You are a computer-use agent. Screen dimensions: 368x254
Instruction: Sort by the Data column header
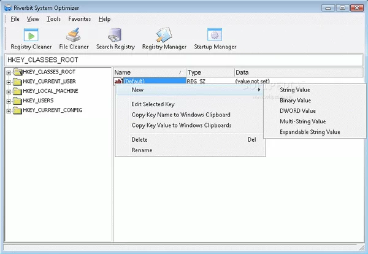click(299, 72)
